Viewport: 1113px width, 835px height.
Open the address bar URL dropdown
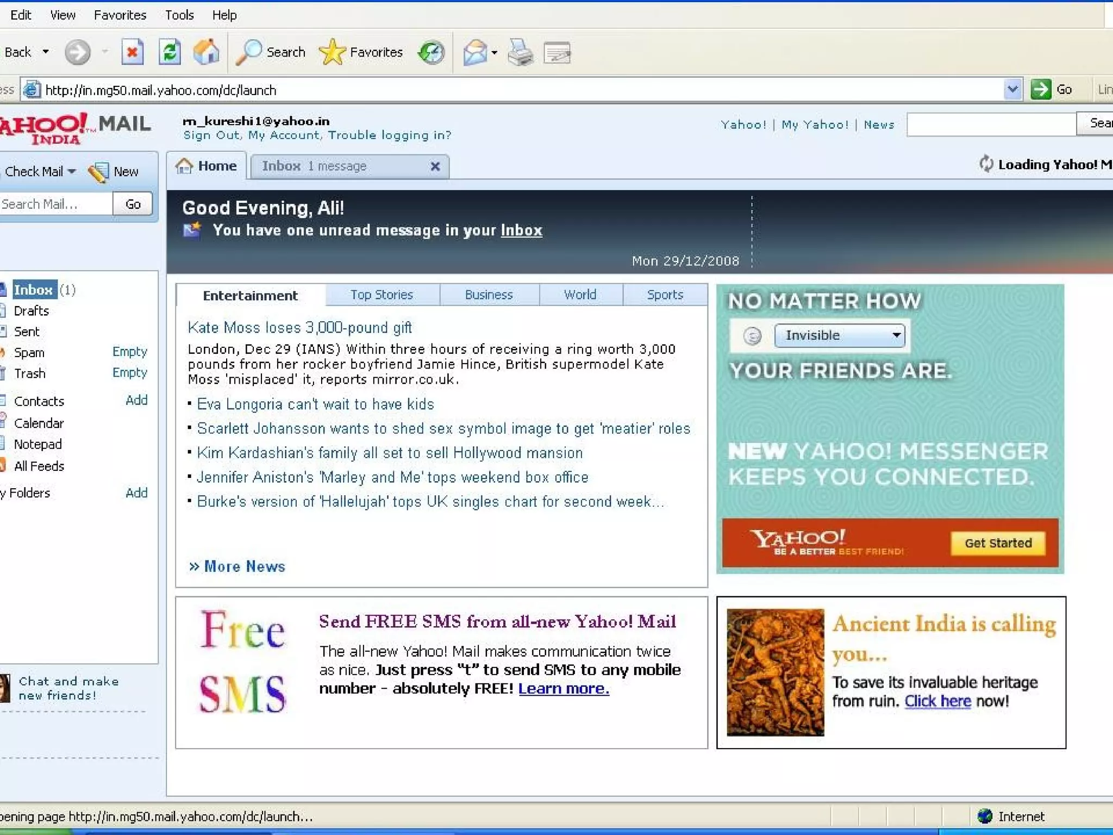point(1012,90)
